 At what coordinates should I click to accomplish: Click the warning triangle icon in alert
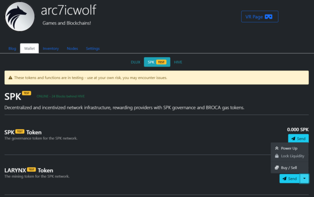tap(10, 78)
